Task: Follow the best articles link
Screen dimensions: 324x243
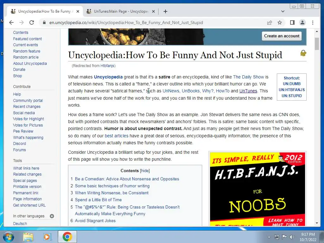Action: point(116,136)
